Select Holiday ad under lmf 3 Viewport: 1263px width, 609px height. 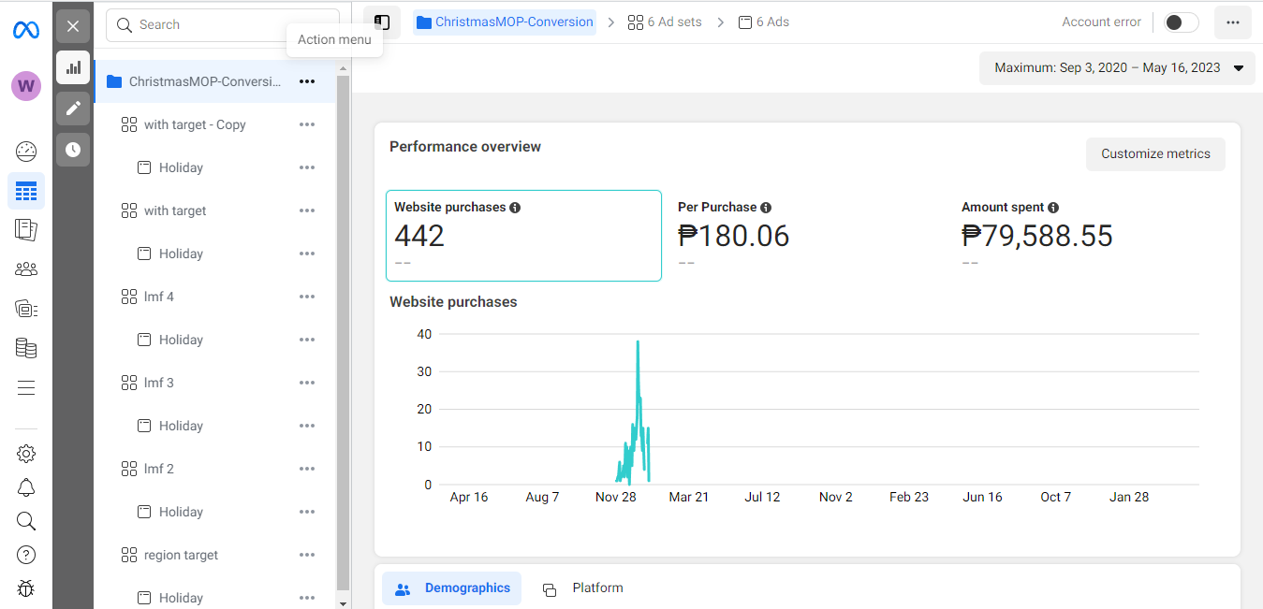pyautogui.click(x=181, y=426)
